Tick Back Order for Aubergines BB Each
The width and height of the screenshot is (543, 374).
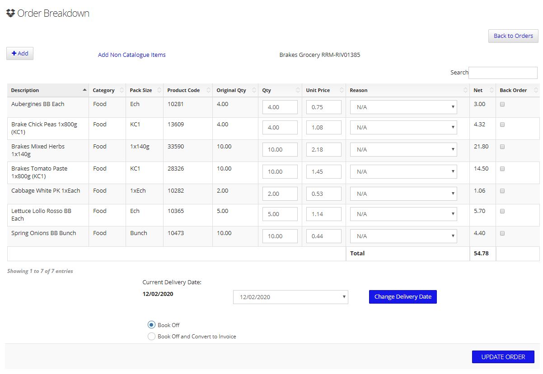click(x=502, y=104)
